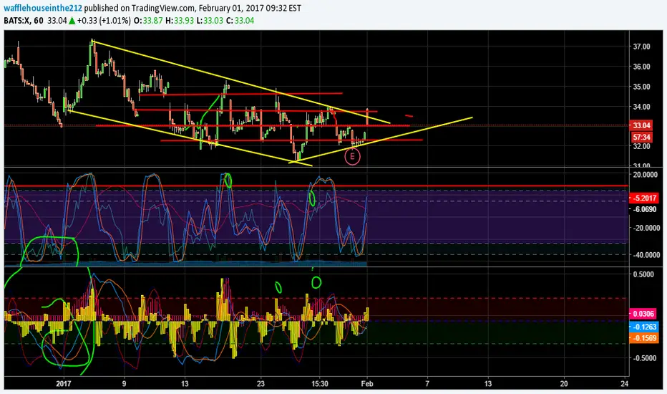Click the orange -0.1569 value label
Screen dimensions: 667x394
pos(644,338)
